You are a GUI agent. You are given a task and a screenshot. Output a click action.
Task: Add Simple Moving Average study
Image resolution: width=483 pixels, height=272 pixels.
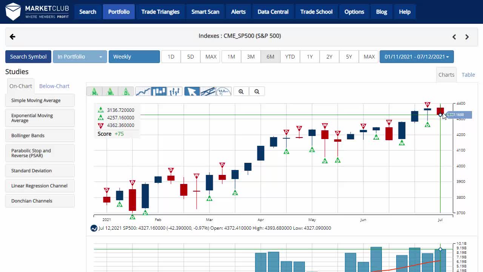40,100
